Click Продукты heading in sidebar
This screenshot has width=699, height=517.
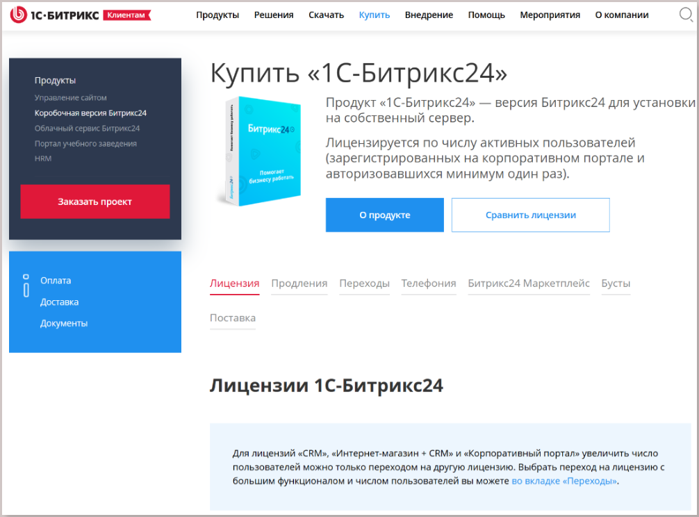tap(56, 81)
